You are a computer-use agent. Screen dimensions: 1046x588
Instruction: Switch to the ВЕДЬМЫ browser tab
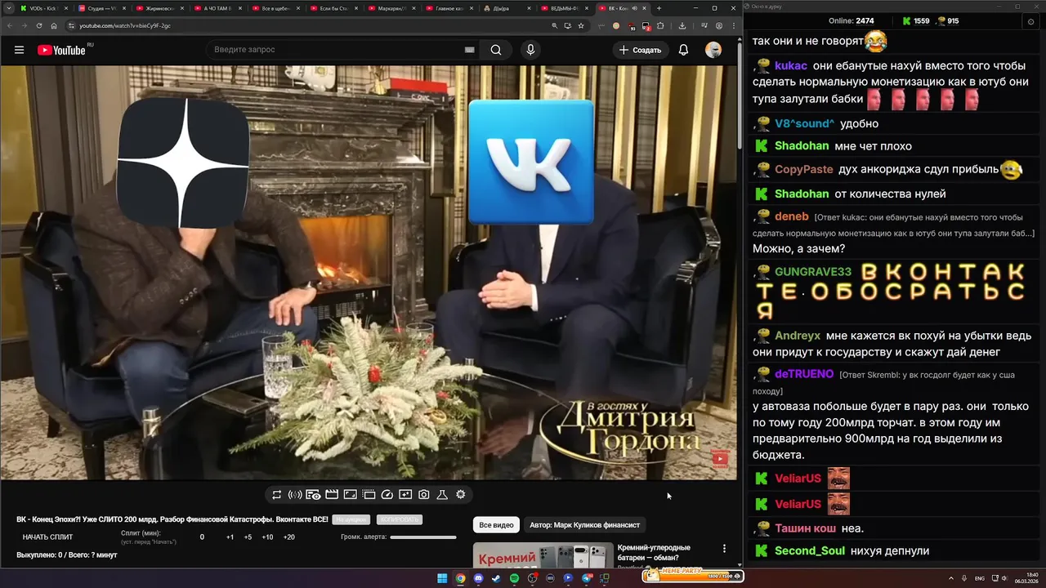point(565,8)
